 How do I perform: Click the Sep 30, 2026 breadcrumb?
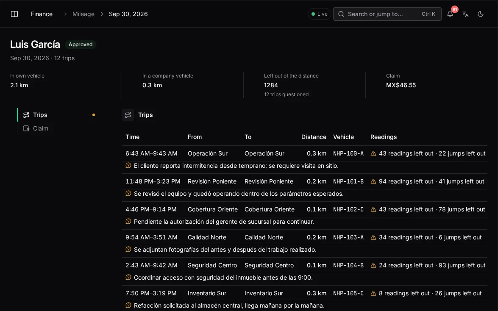pyautogui.click(x=128, y=14)
